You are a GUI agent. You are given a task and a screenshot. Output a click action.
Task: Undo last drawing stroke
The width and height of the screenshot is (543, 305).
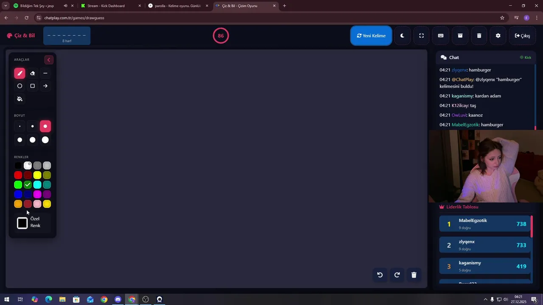pos(380,275)
